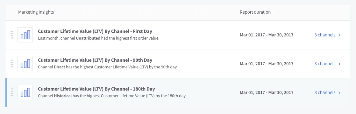Expand 180th Day row using its chevron arrow
This screenshot has width=356, height=114.
pyautogui.click(x=339, y=93)
